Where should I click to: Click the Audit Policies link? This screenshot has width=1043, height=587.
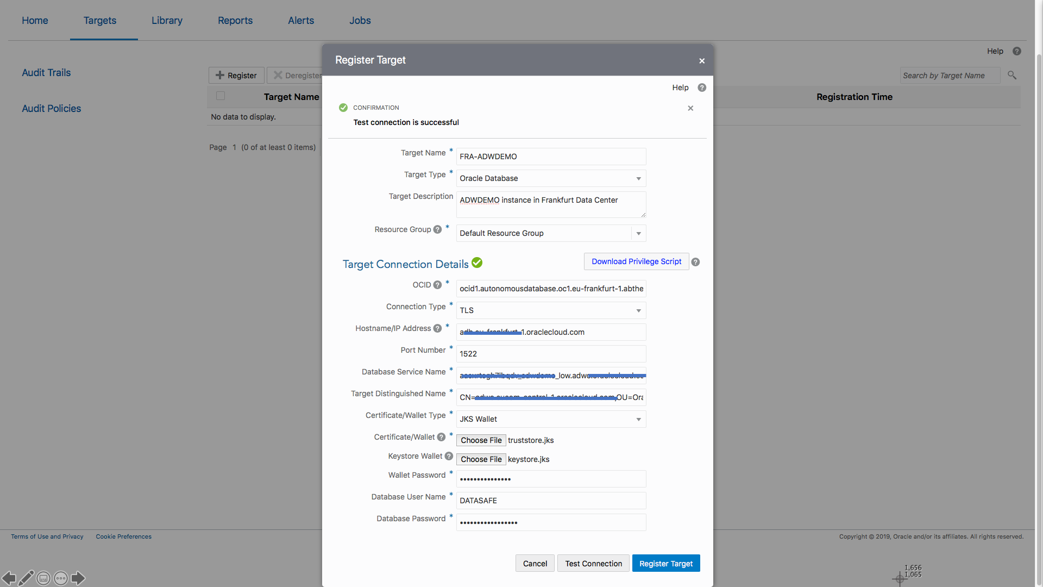(x=51, y=109)
